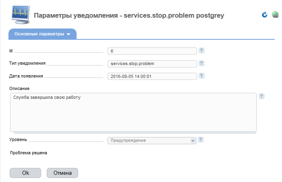The width and height of the screenshot is (282, 182).
Task: Open help hint for the Id field
Action: (201, 50)
